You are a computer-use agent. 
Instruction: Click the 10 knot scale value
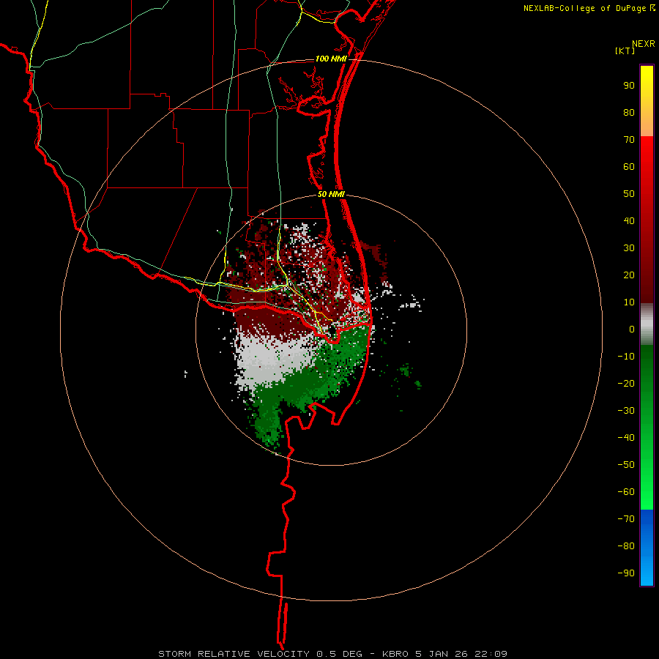coord(629,302)
